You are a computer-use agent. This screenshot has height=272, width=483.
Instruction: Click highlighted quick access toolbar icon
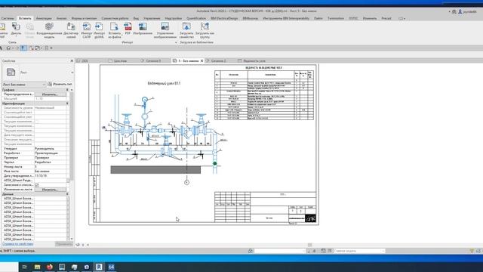pyautogui.click(x=23, y=48)
